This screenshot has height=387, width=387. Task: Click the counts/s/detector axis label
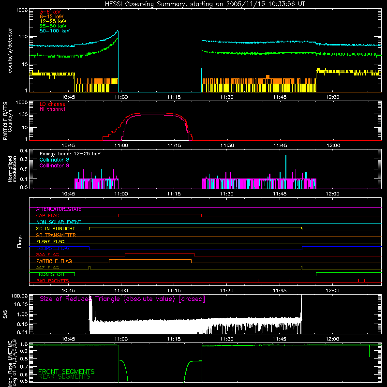coord(10,50)
